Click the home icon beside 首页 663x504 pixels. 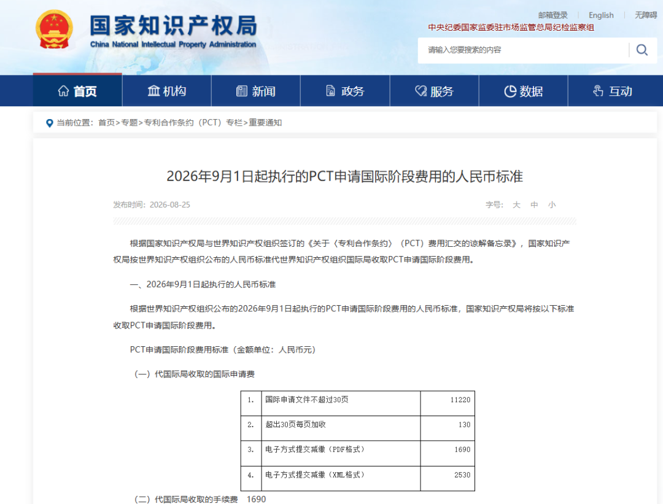pyautogui.click(x=63, y=91)
